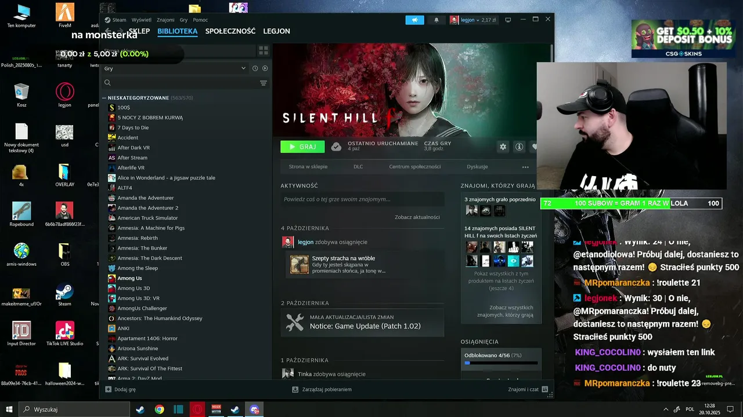The image size is (743, 417).
Task: Click Pokaż wszystkich z tym produktem link
Action: 501,280
